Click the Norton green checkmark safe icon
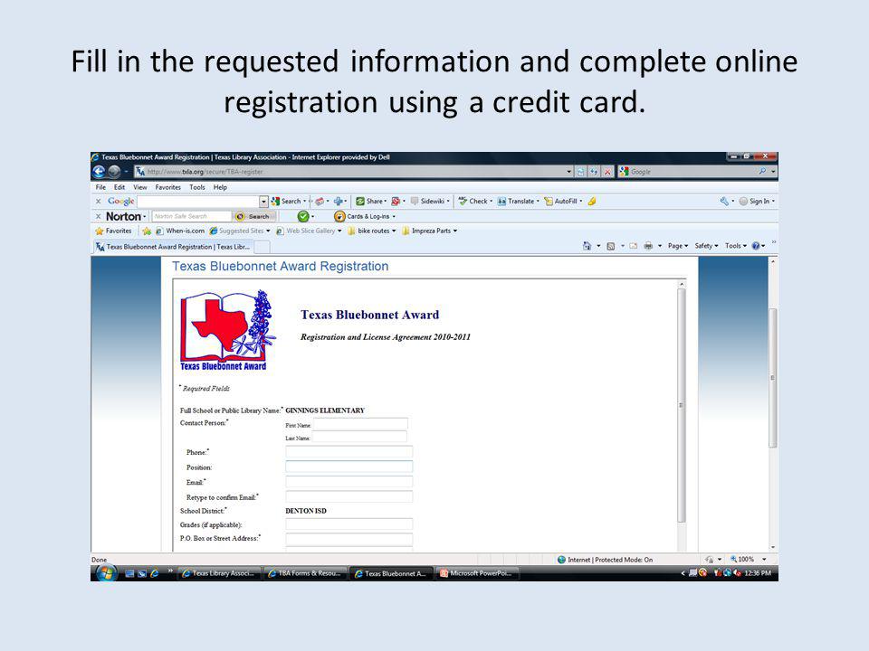The width and height of the screenshot is (869, 651). (x=303, y=216)
